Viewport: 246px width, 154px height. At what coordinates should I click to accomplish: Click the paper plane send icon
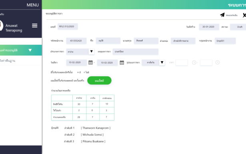click(x=222, y=15)
